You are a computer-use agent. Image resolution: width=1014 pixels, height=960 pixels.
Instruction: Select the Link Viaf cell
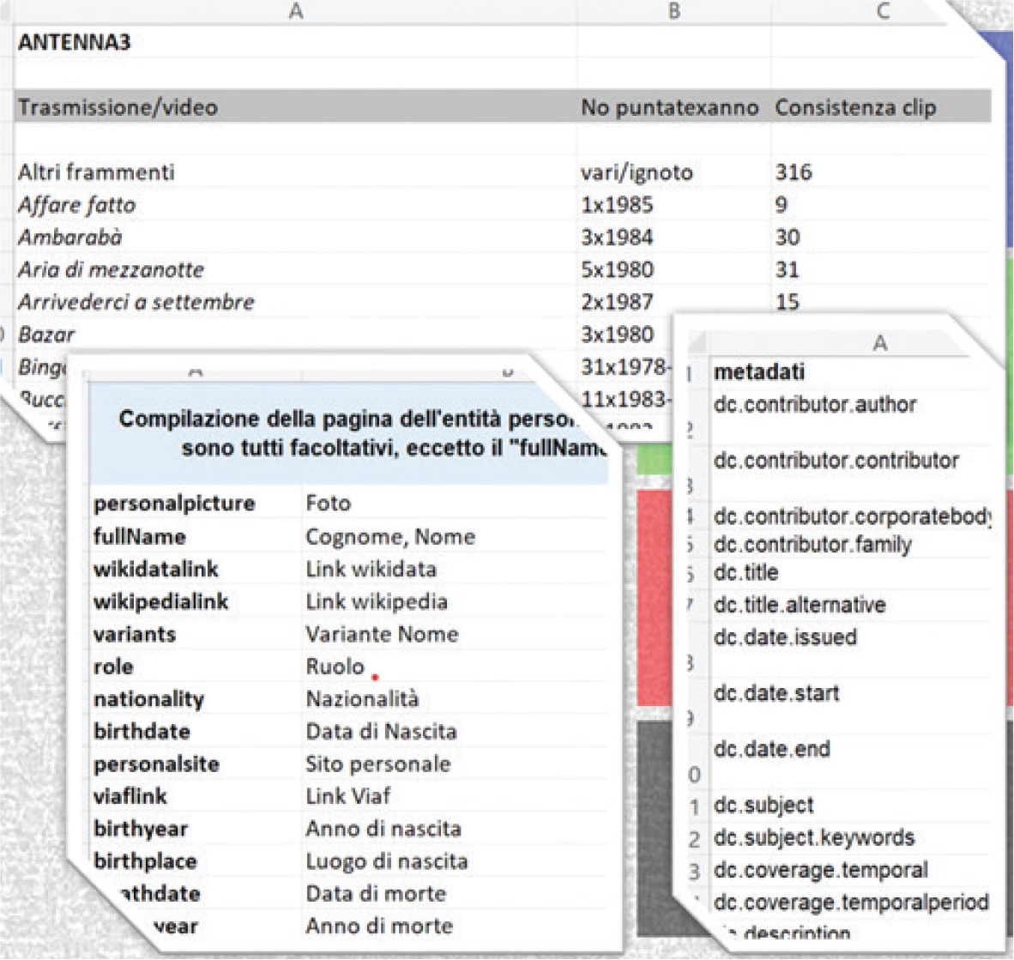(455, 795)
